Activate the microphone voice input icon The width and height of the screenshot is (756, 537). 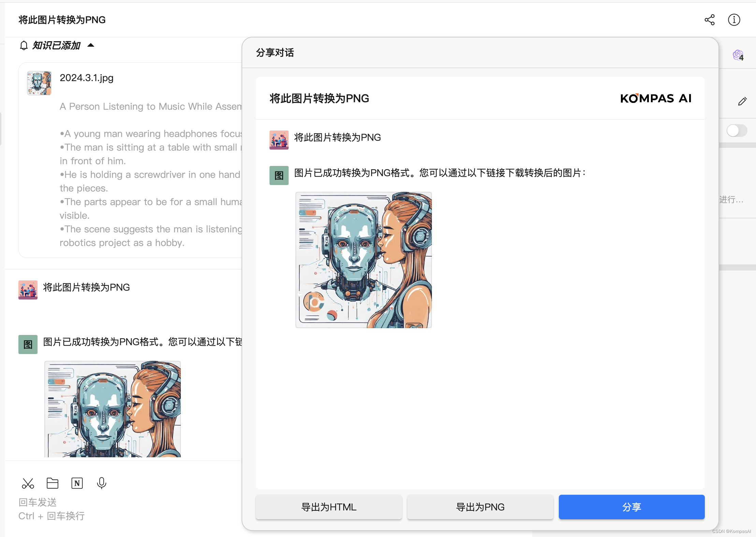pyautogui.click(x=102, y=483)
